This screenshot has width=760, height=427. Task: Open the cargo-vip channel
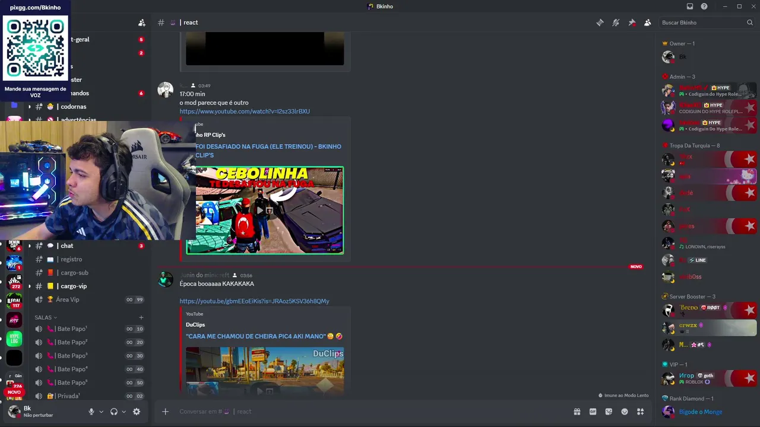(x=89, y=286)
